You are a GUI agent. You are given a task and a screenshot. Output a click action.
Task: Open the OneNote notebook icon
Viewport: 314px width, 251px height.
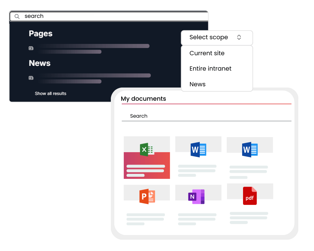196,197
